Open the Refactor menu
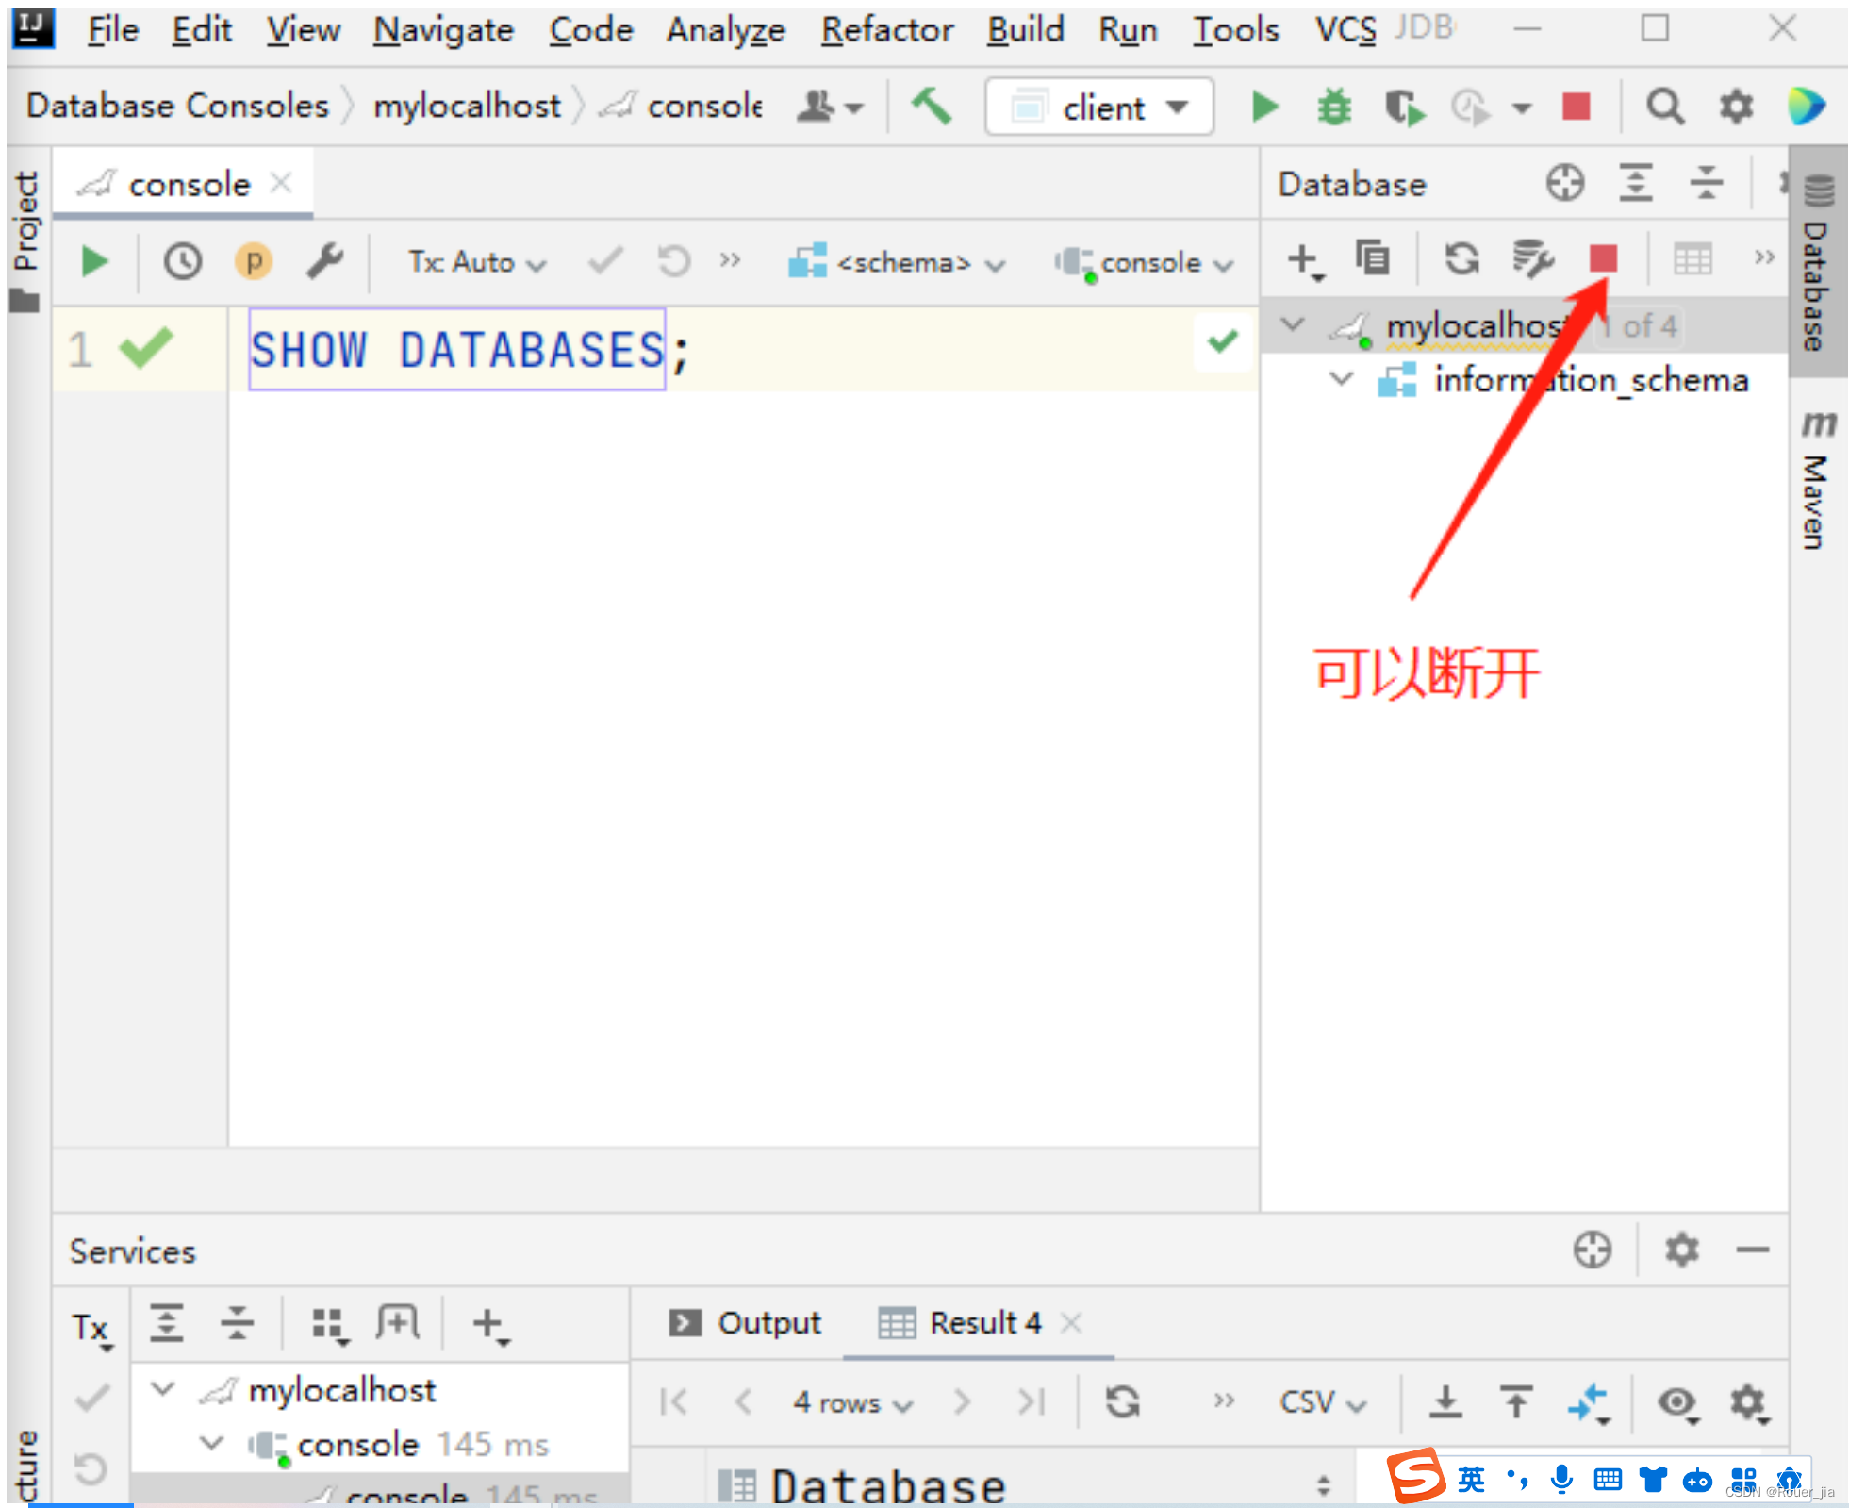This screenshot has width=1849, height=1508. tap(886, 30)
